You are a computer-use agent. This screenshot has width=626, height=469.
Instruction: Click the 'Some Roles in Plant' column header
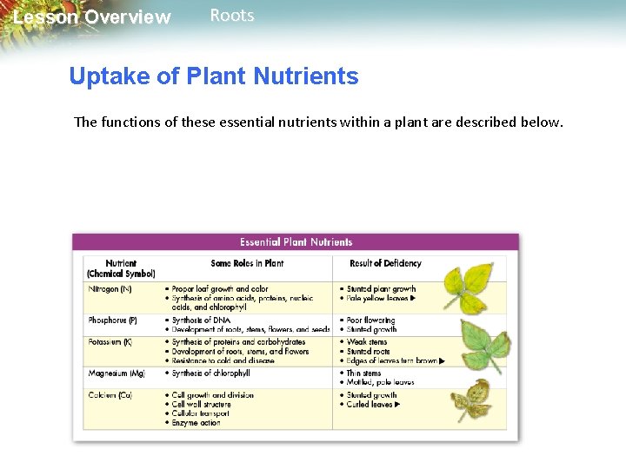(247, 263)
